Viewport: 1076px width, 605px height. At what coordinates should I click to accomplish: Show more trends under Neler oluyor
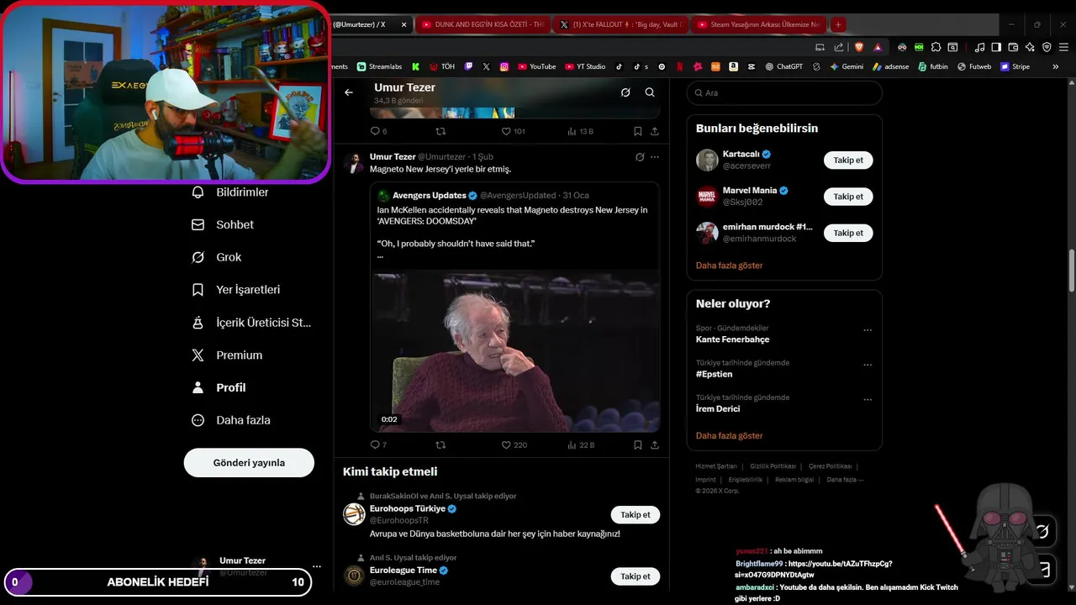click(730, 436)
